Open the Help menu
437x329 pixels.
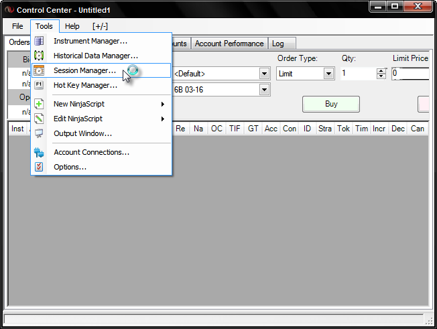(72, 26)
